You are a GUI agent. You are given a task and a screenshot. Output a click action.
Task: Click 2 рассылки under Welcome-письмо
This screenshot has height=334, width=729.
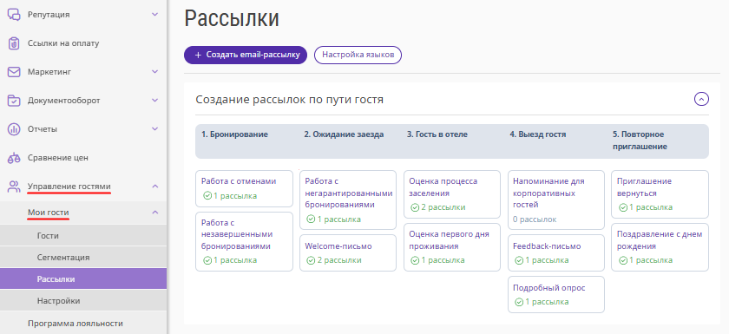(339, 260)
